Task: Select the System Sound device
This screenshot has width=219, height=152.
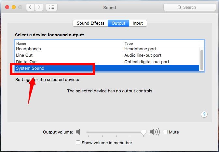Action: pos(107,68)
